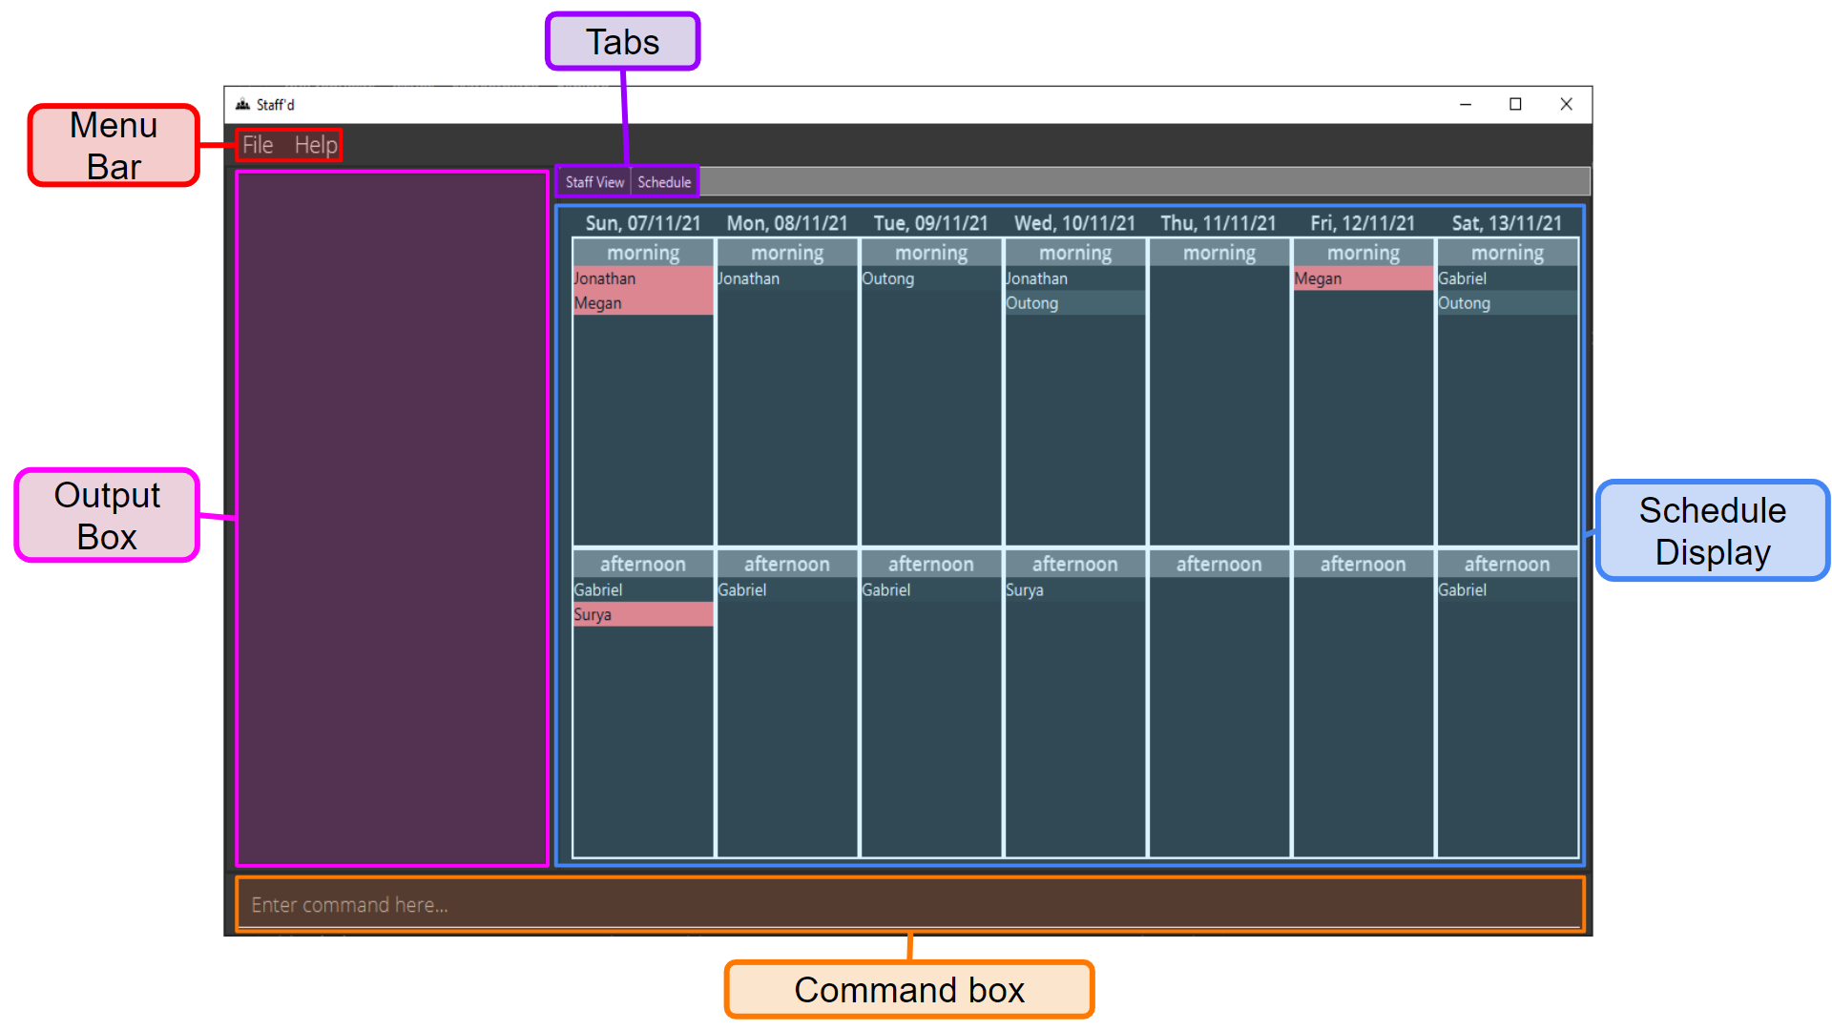Switch to the Schedule tab

664,181
